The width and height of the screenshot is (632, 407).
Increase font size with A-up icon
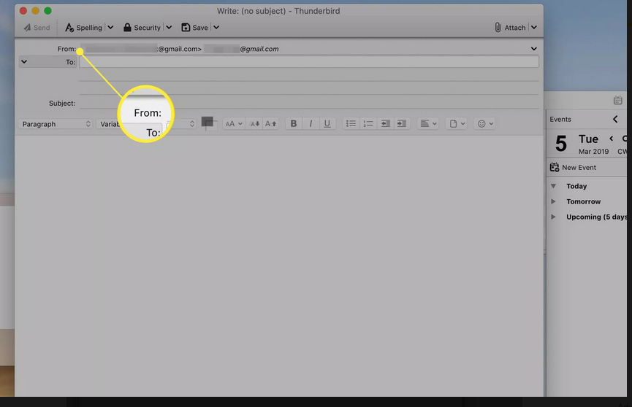pos(270,123)
